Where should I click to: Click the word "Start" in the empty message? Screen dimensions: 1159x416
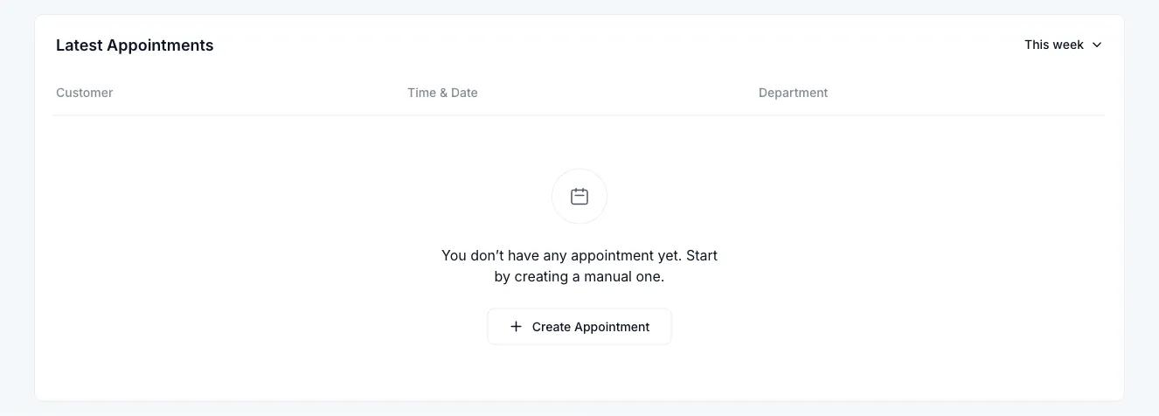pyautogui.click(x=702, y=256)
